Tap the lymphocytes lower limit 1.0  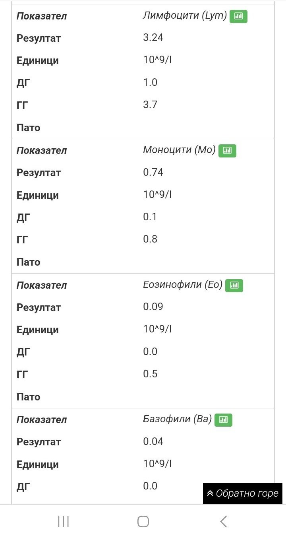[x=150, y=82]
